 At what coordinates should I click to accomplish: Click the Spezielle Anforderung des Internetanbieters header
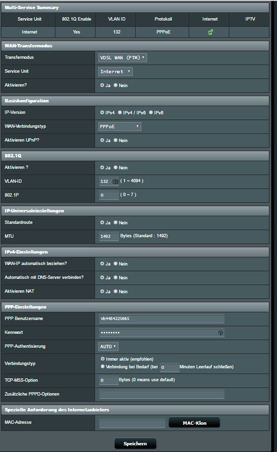[135, 409]
